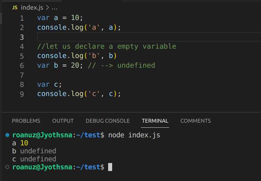Click the breadcrumb ellipsis symbol
The width and height of the screenshot is (261, 181).
pyautogui.click(x=54, y=8)
